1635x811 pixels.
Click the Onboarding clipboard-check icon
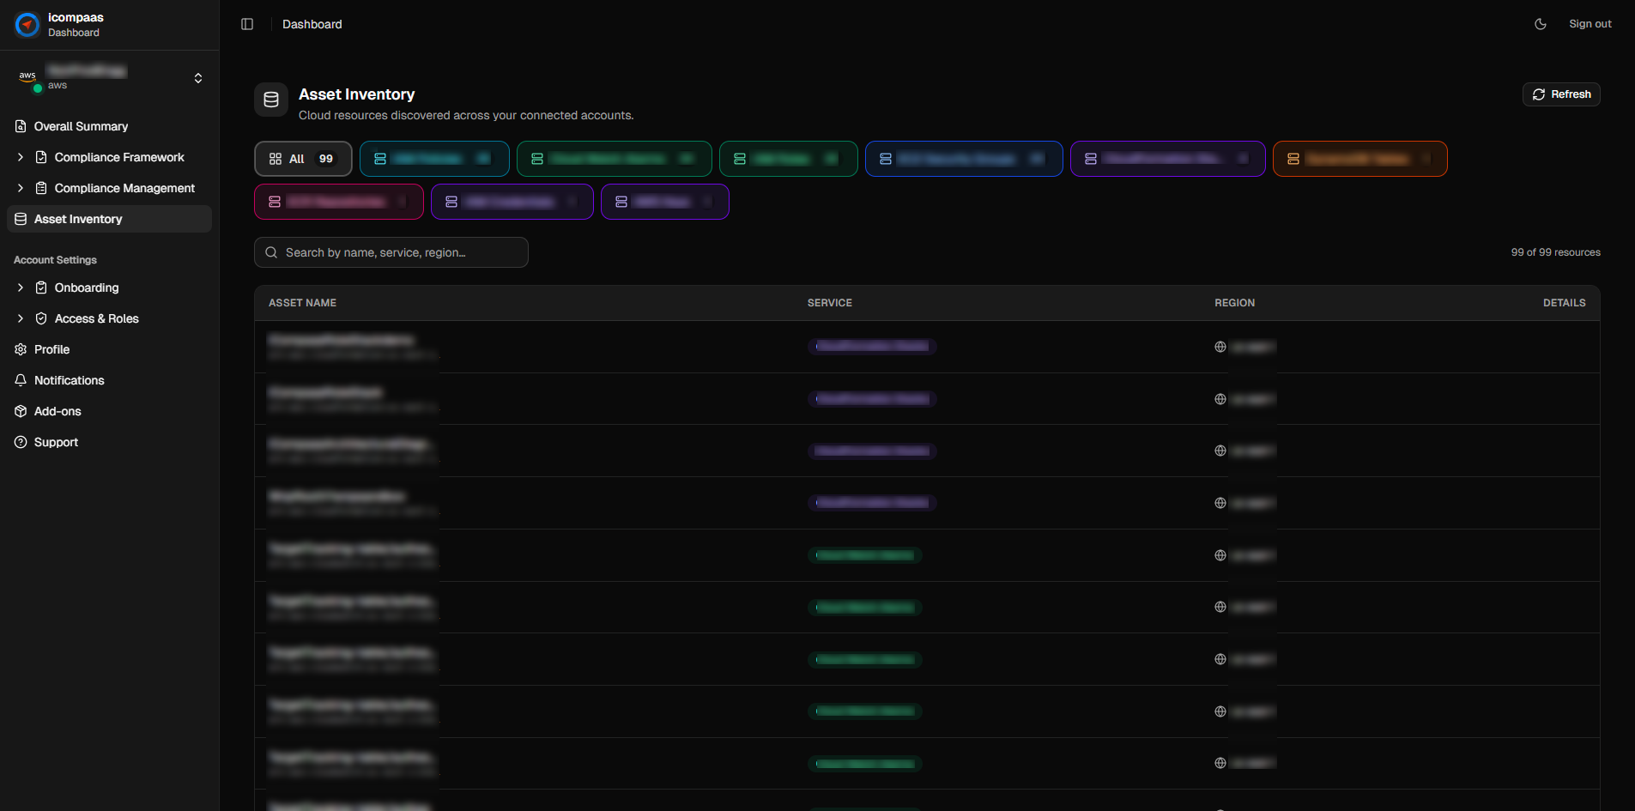[41, 287]
